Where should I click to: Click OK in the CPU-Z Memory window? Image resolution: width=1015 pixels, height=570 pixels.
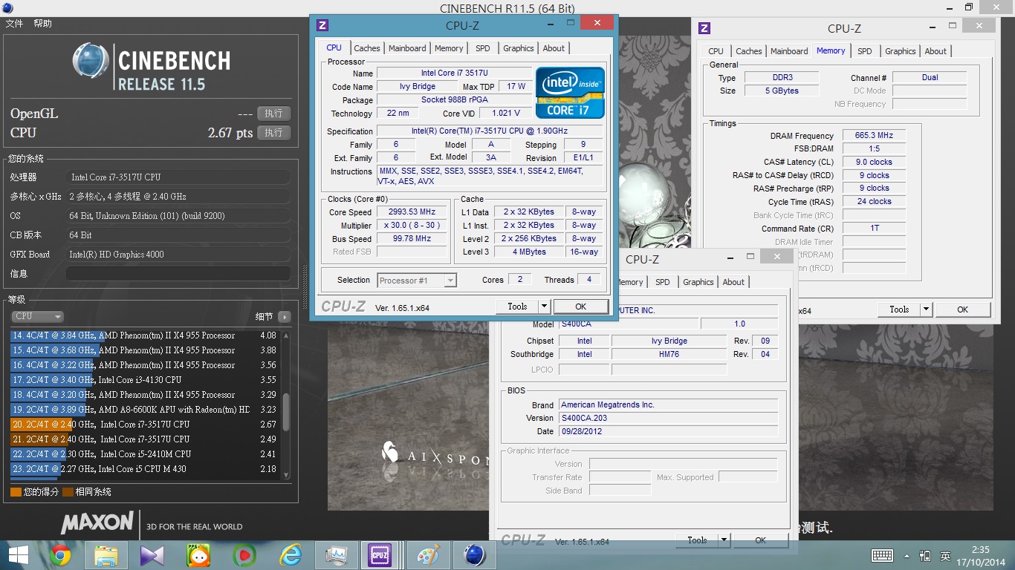962,309
